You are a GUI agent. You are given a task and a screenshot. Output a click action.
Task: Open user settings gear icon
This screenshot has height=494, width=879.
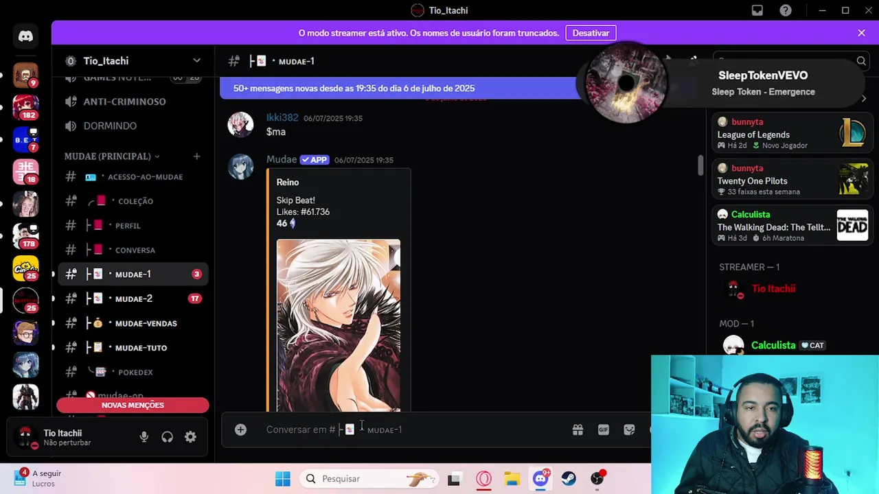point(190,437)
